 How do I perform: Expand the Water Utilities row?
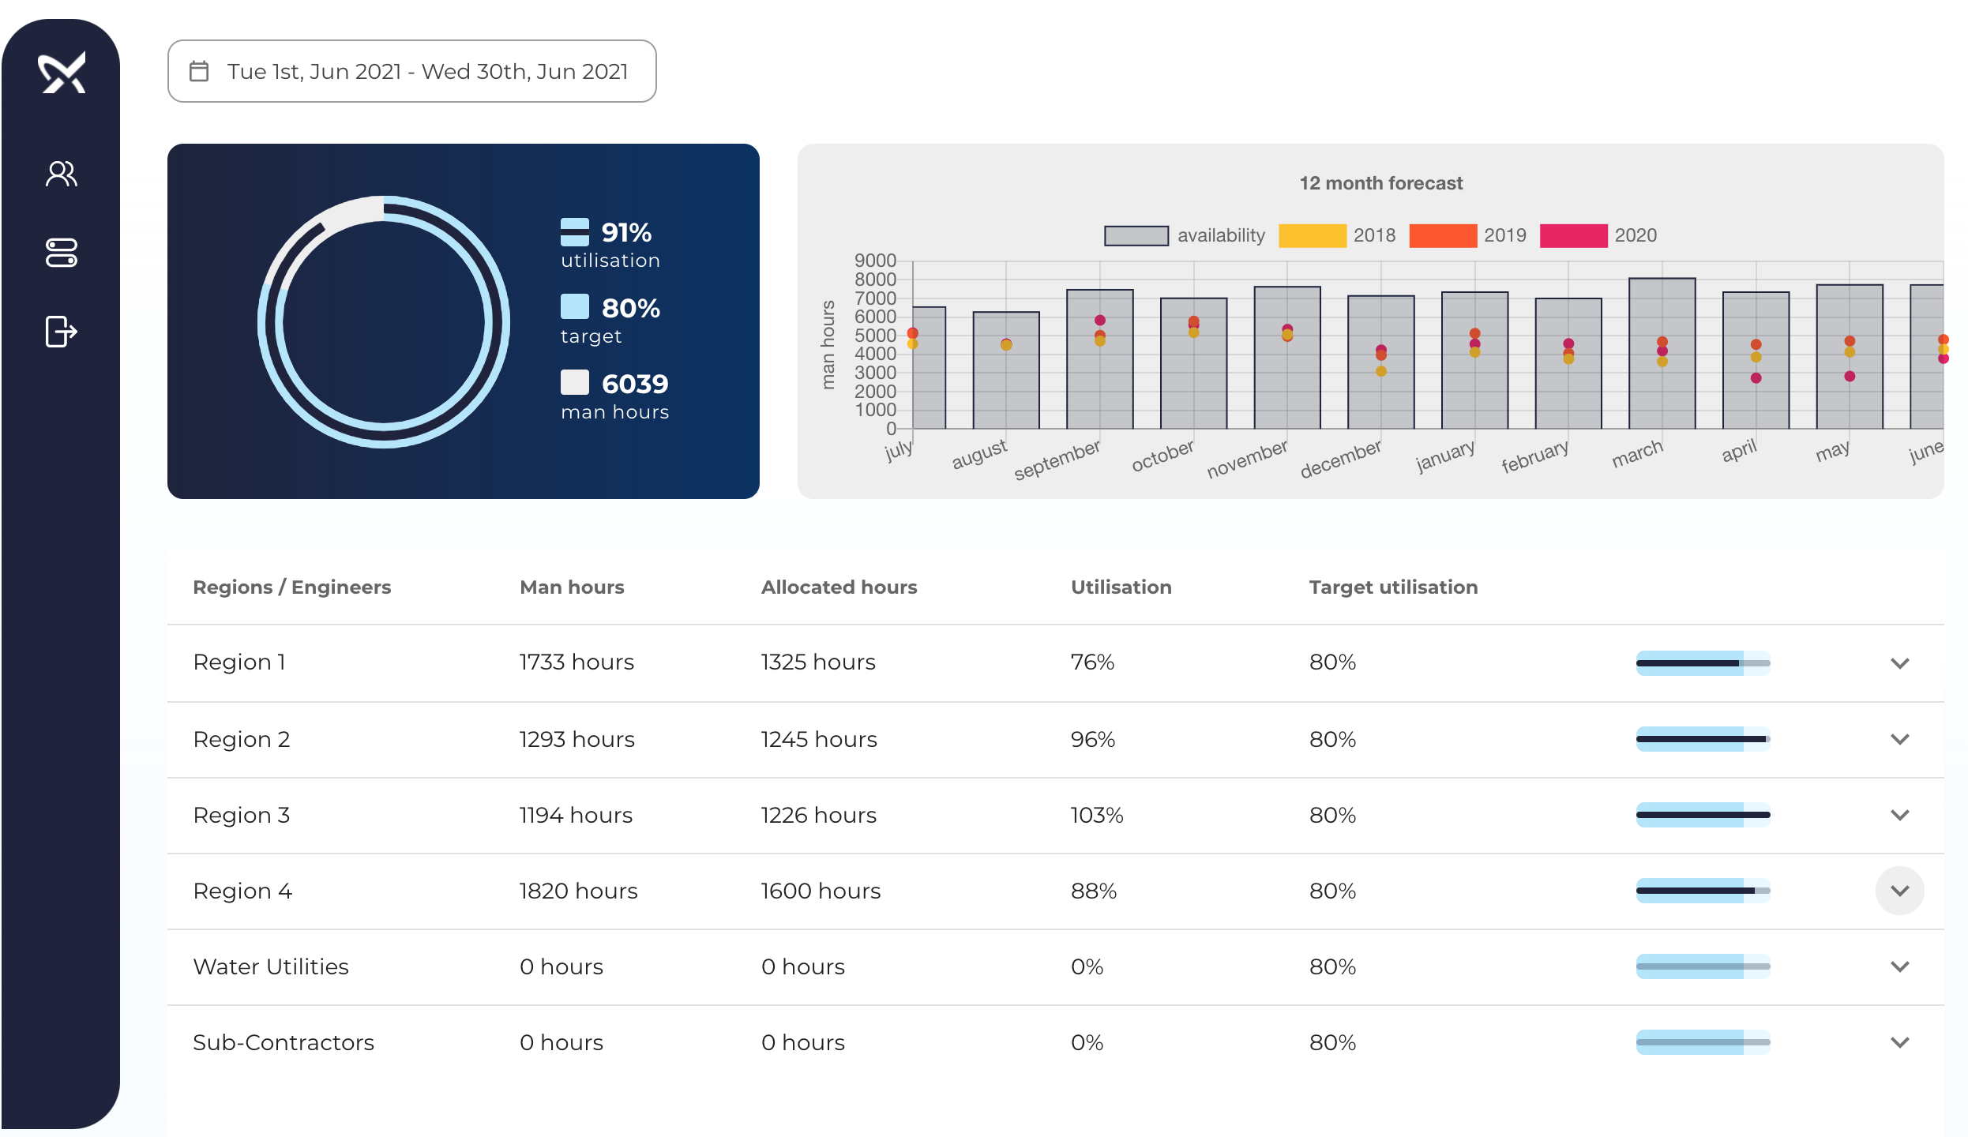(1899, 966)
